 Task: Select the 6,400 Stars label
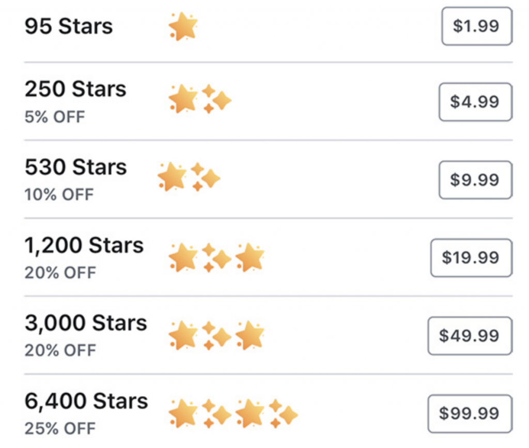tap(86, 401)
